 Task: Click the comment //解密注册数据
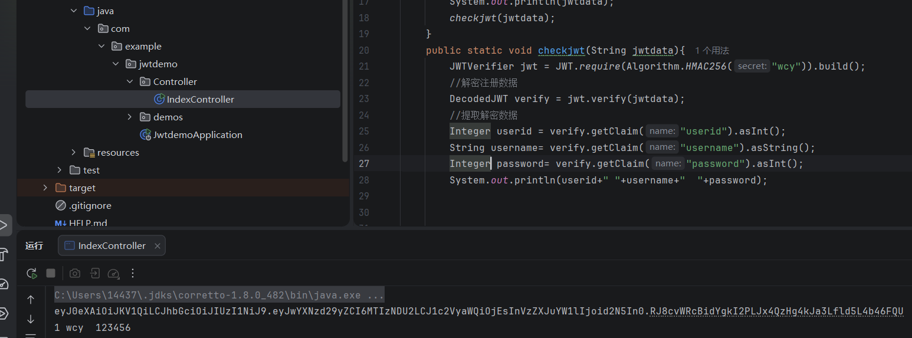click(484, 83)
